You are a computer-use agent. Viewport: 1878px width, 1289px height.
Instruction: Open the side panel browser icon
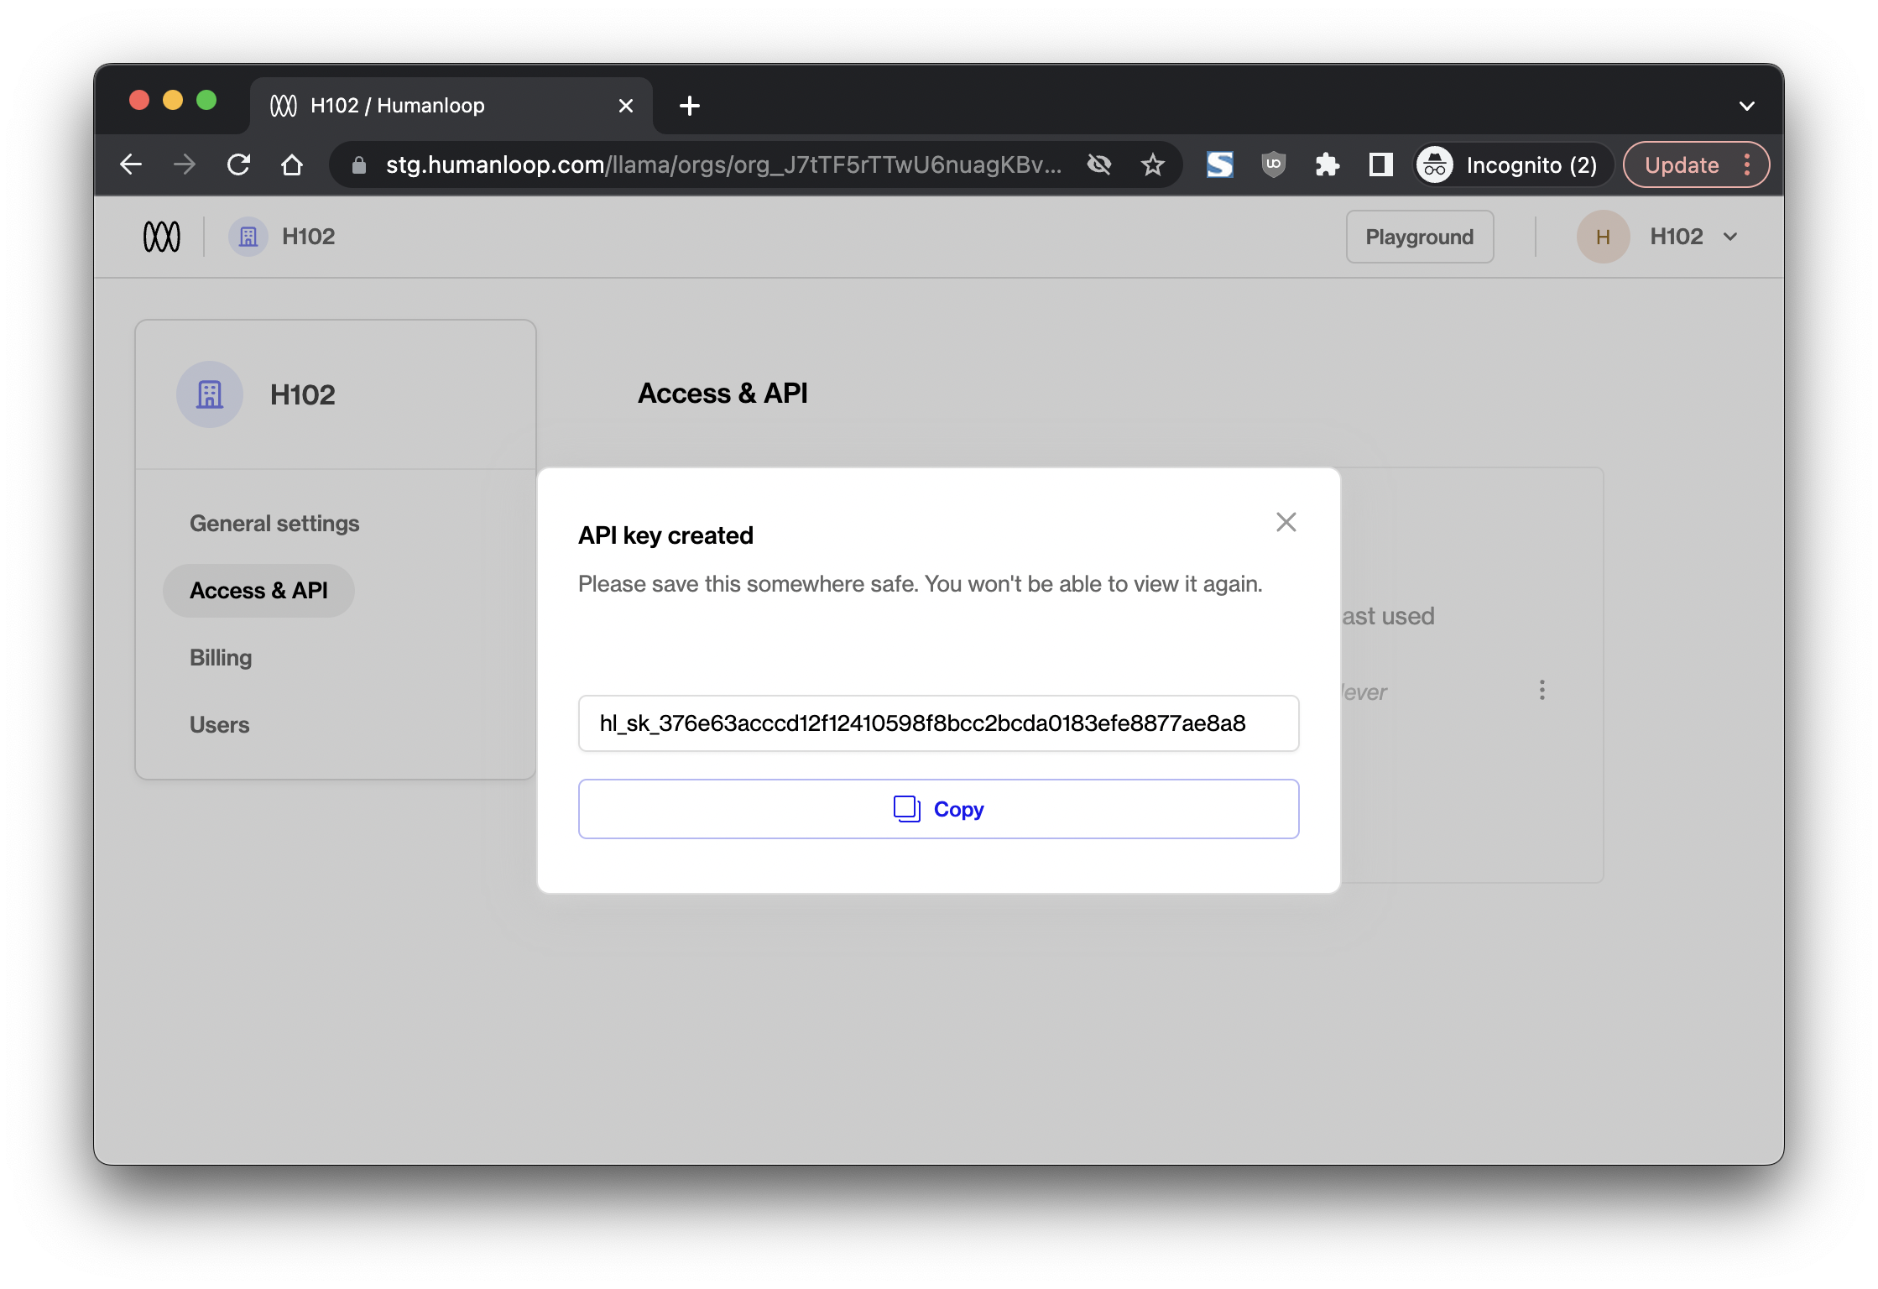coord(1380,164)
